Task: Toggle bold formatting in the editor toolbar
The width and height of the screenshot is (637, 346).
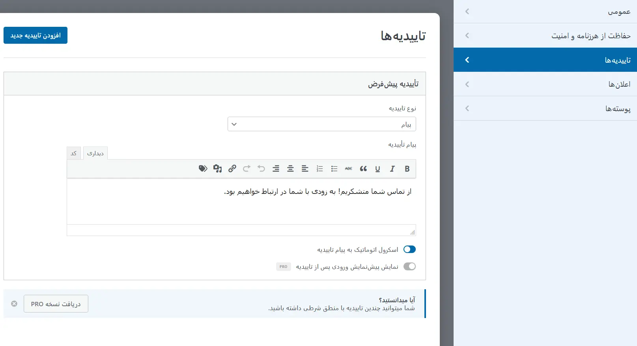Action: tap(407, 169)
